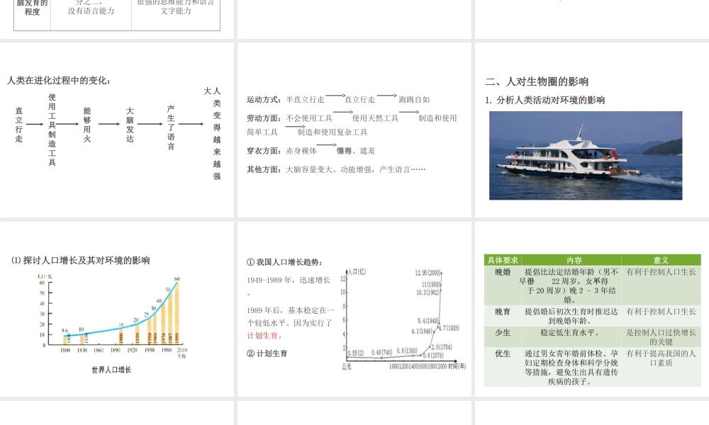Open the world population growth chart slide
709x425 pixels.
tap(117, 309)
